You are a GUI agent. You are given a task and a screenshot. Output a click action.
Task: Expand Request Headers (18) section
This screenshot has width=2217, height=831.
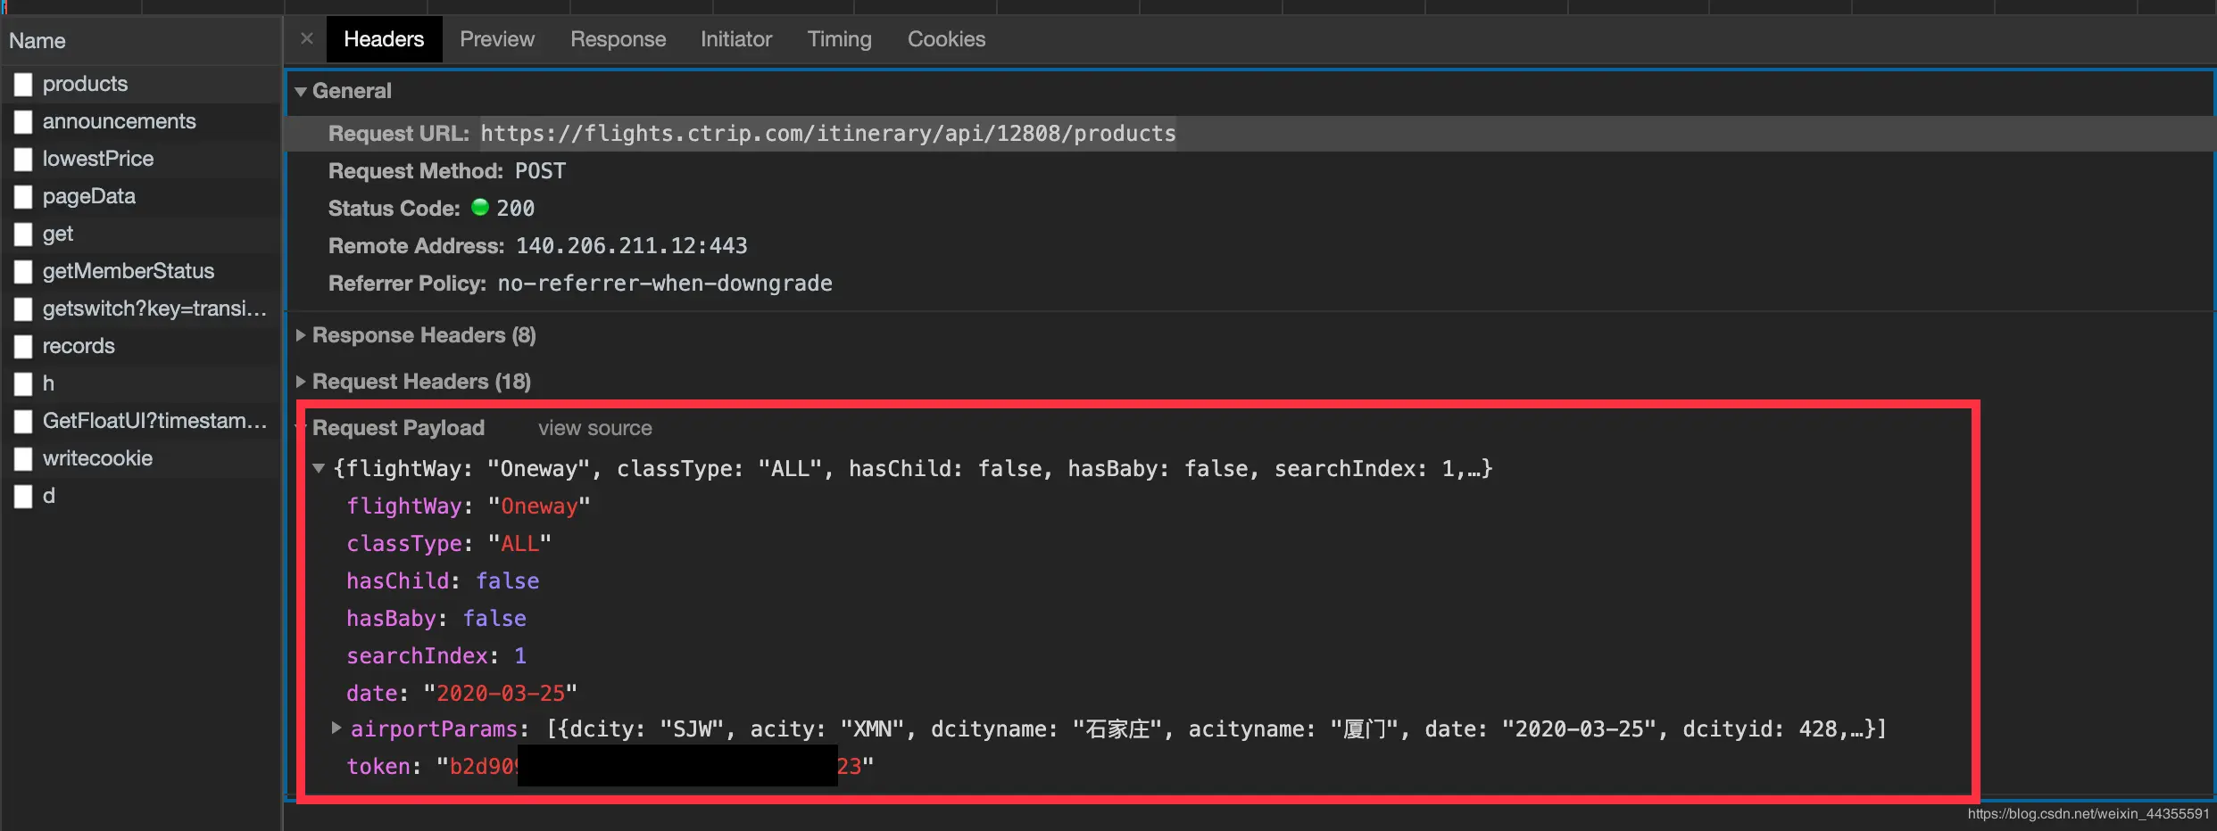(x=301, y=382)
